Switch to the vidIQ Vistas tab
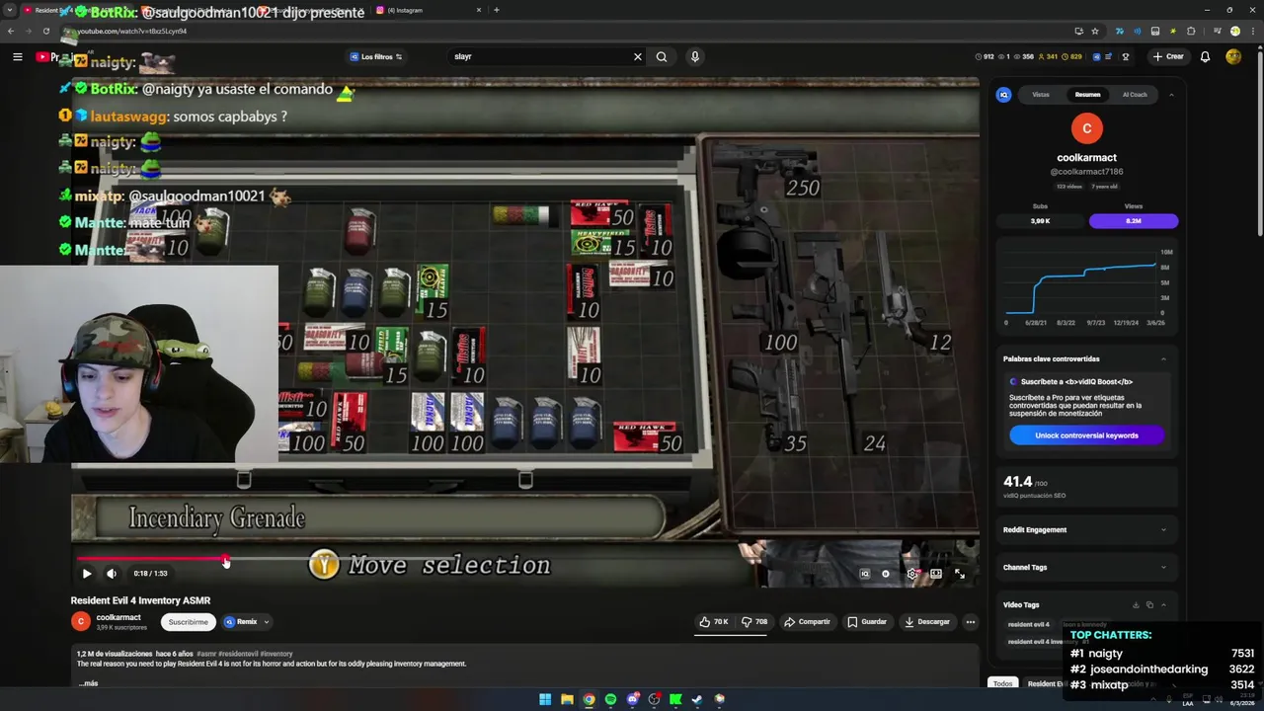Image resolution: width=1264 pixels, height=711 pixels. [1041, 95]
